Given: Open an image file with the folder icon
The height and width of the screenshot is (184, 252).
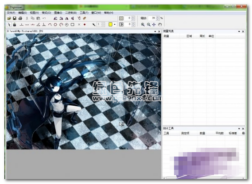Looking at the screenshot, I should pos(9,18).
